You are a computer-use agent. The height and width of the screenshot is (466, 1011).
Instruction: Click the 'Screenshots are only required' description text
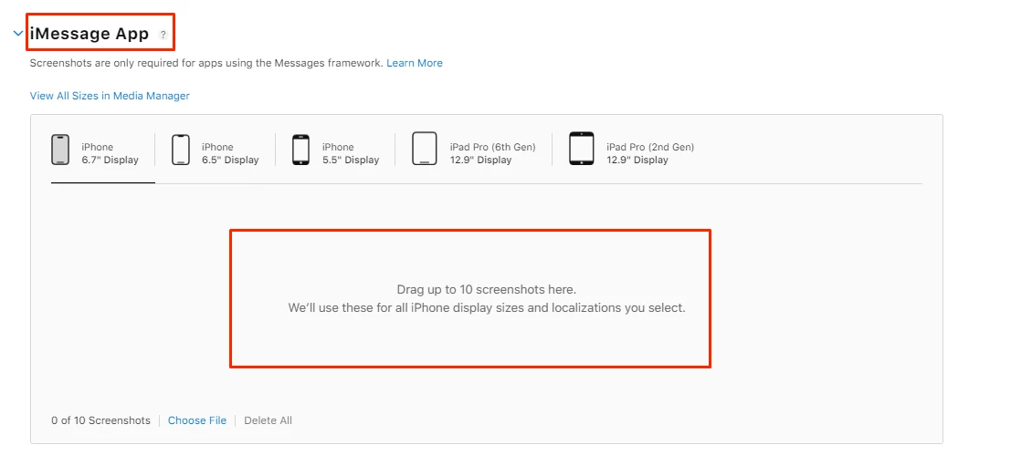[x=207, y=63]
